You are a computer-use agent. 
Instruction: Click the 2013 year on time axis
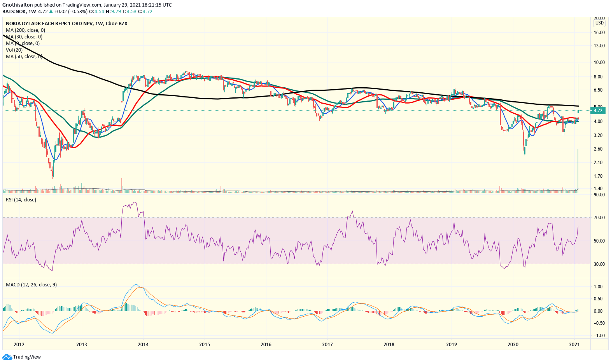click(82, 345)
